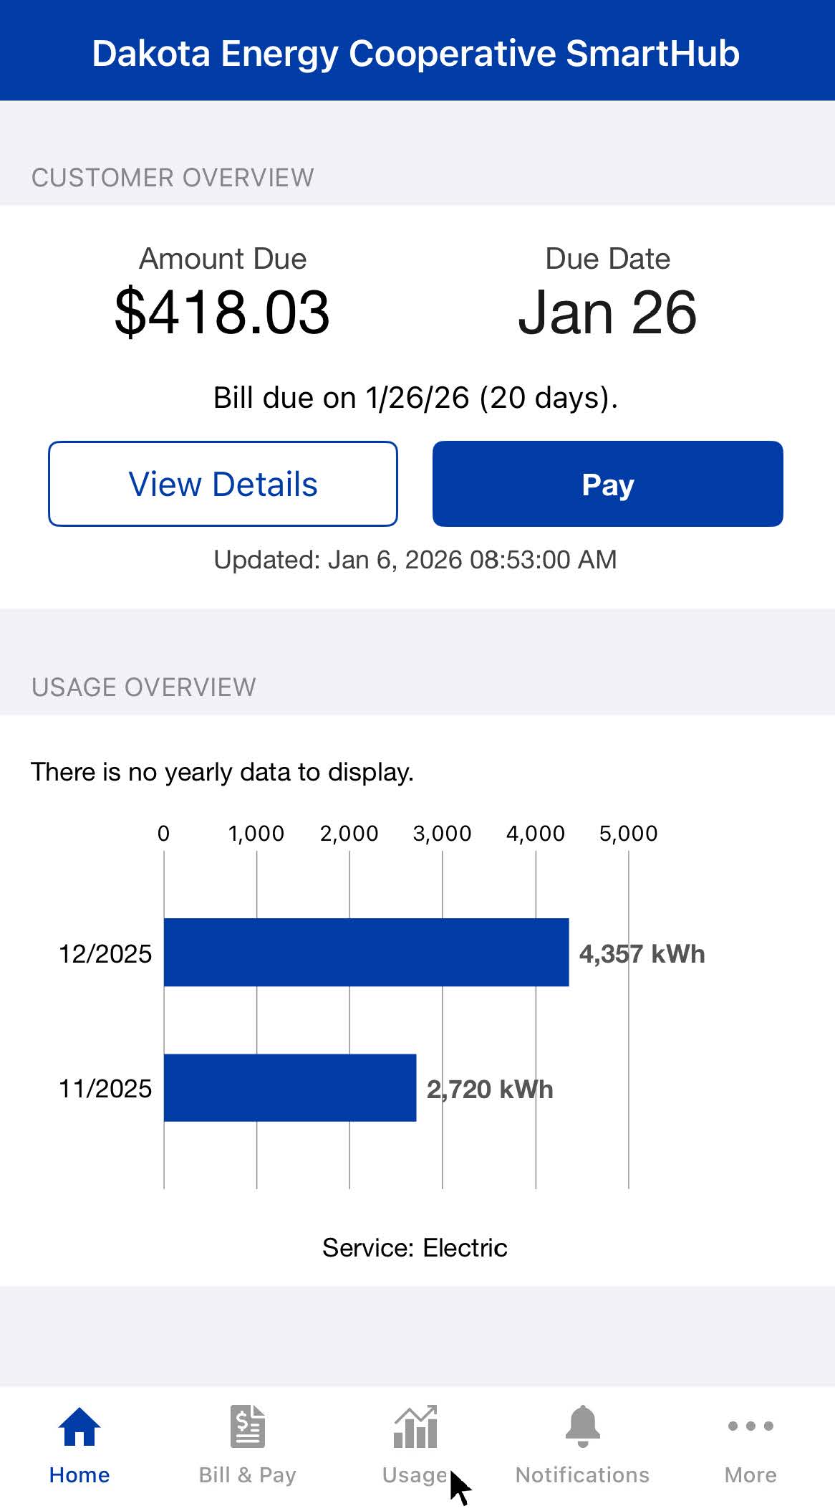Tap the Usage chart icon
This screenshot has height=1511, width=835.
(415, 1426)
